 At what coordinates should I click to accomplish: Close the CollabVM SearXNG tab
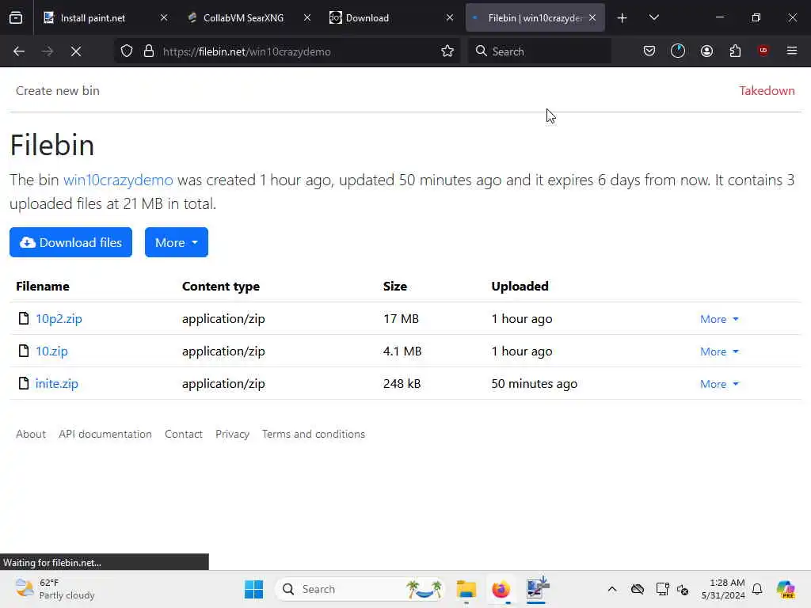point(307,18)
